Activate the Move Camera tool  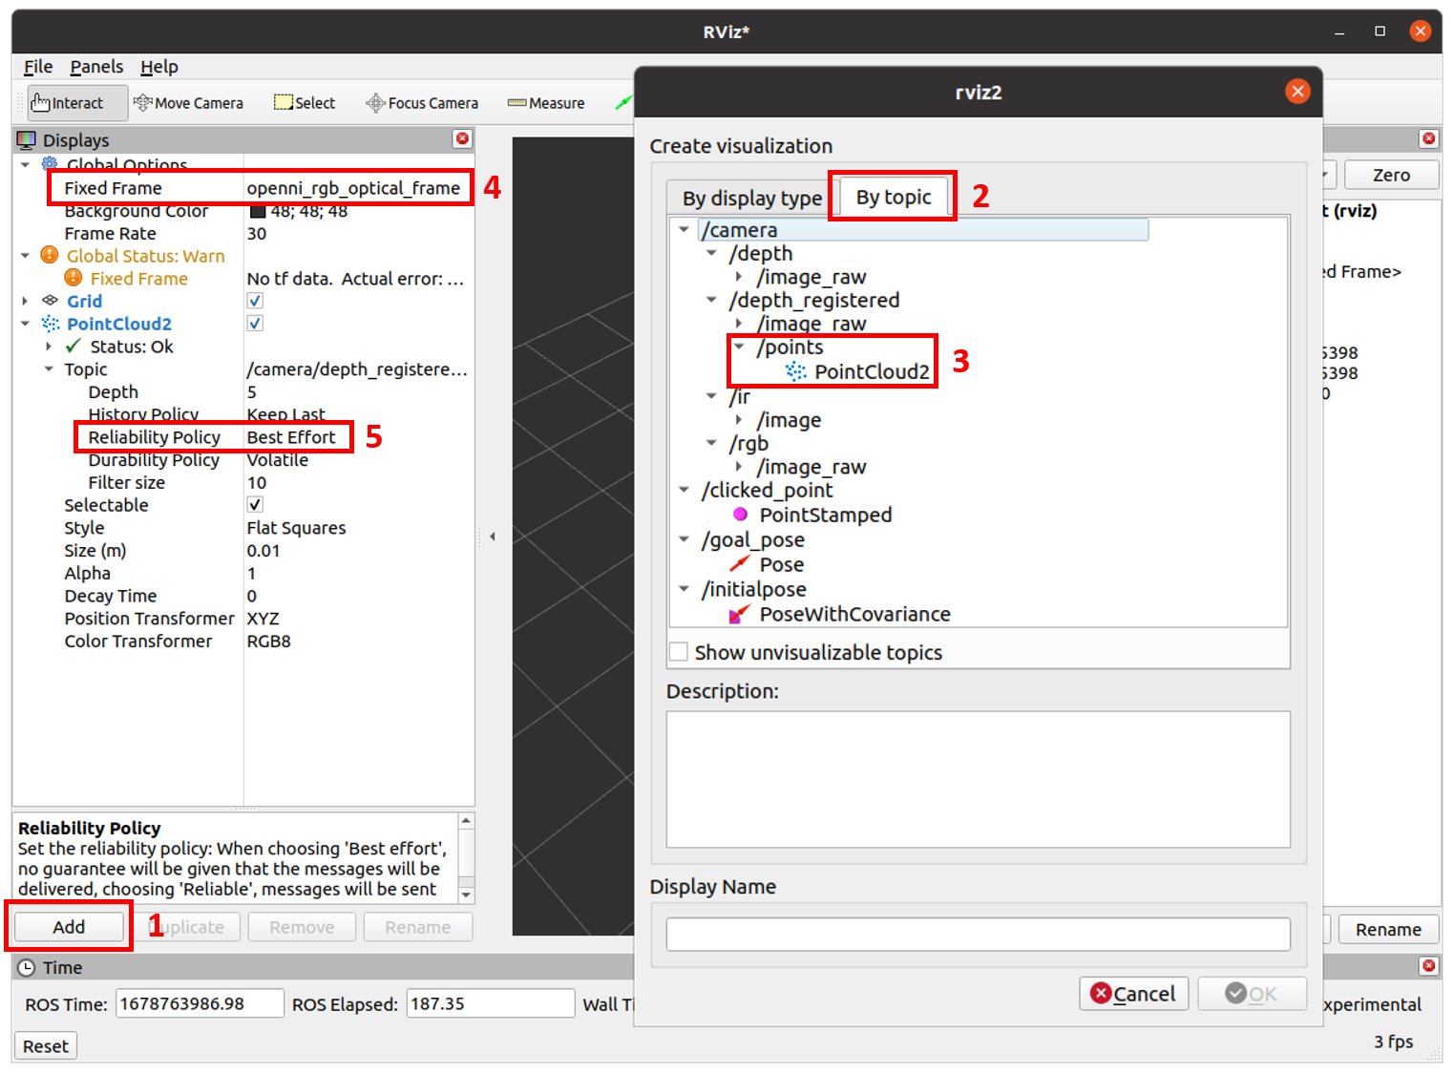(x=188, y=103)
